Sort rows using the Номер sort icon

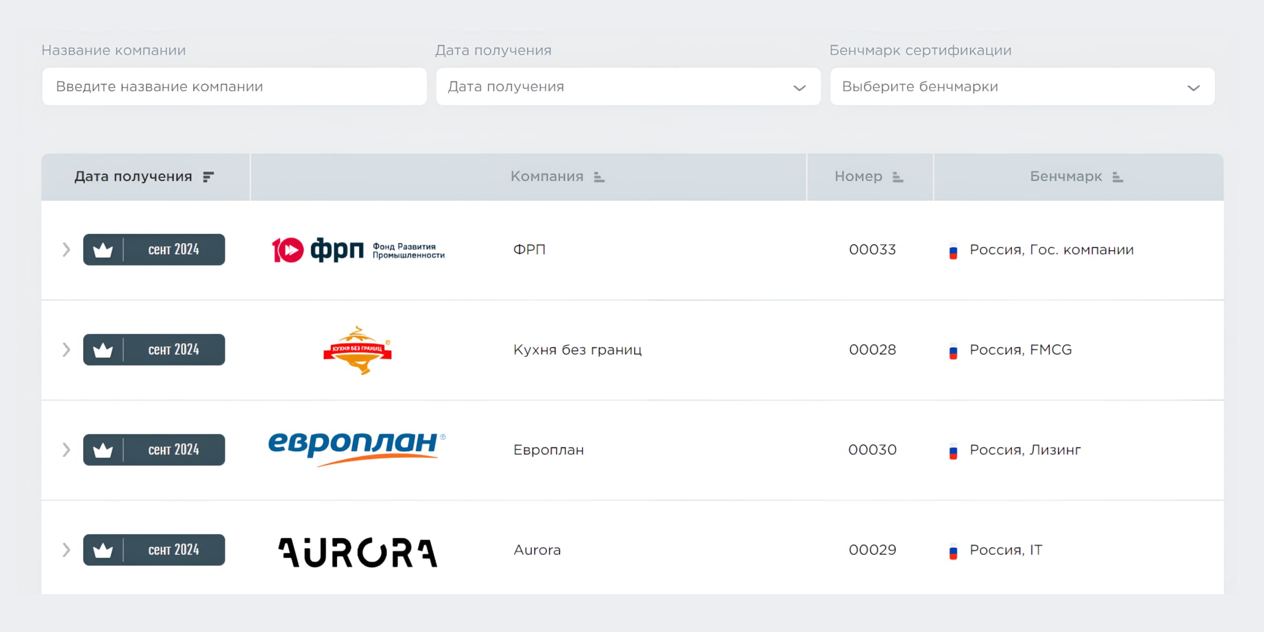(x=897, y=177)
